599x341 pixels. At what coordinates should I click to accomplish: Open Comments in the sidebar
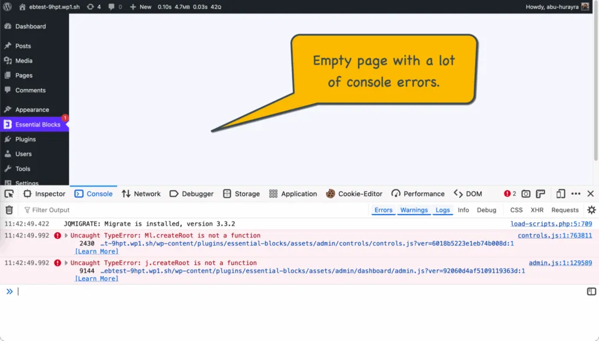30,90
